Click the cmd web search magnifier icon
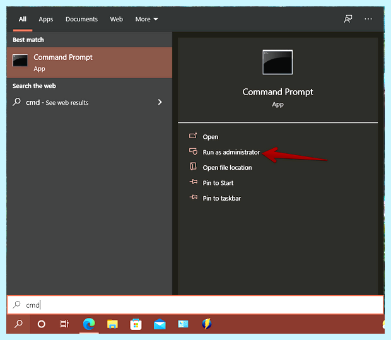The image size is (391, 340). click(x=16, y=102)
